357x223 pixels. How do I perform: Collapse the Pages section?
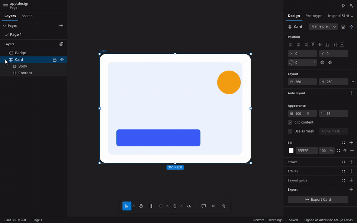pyautogui.click(x=4, y=26)
